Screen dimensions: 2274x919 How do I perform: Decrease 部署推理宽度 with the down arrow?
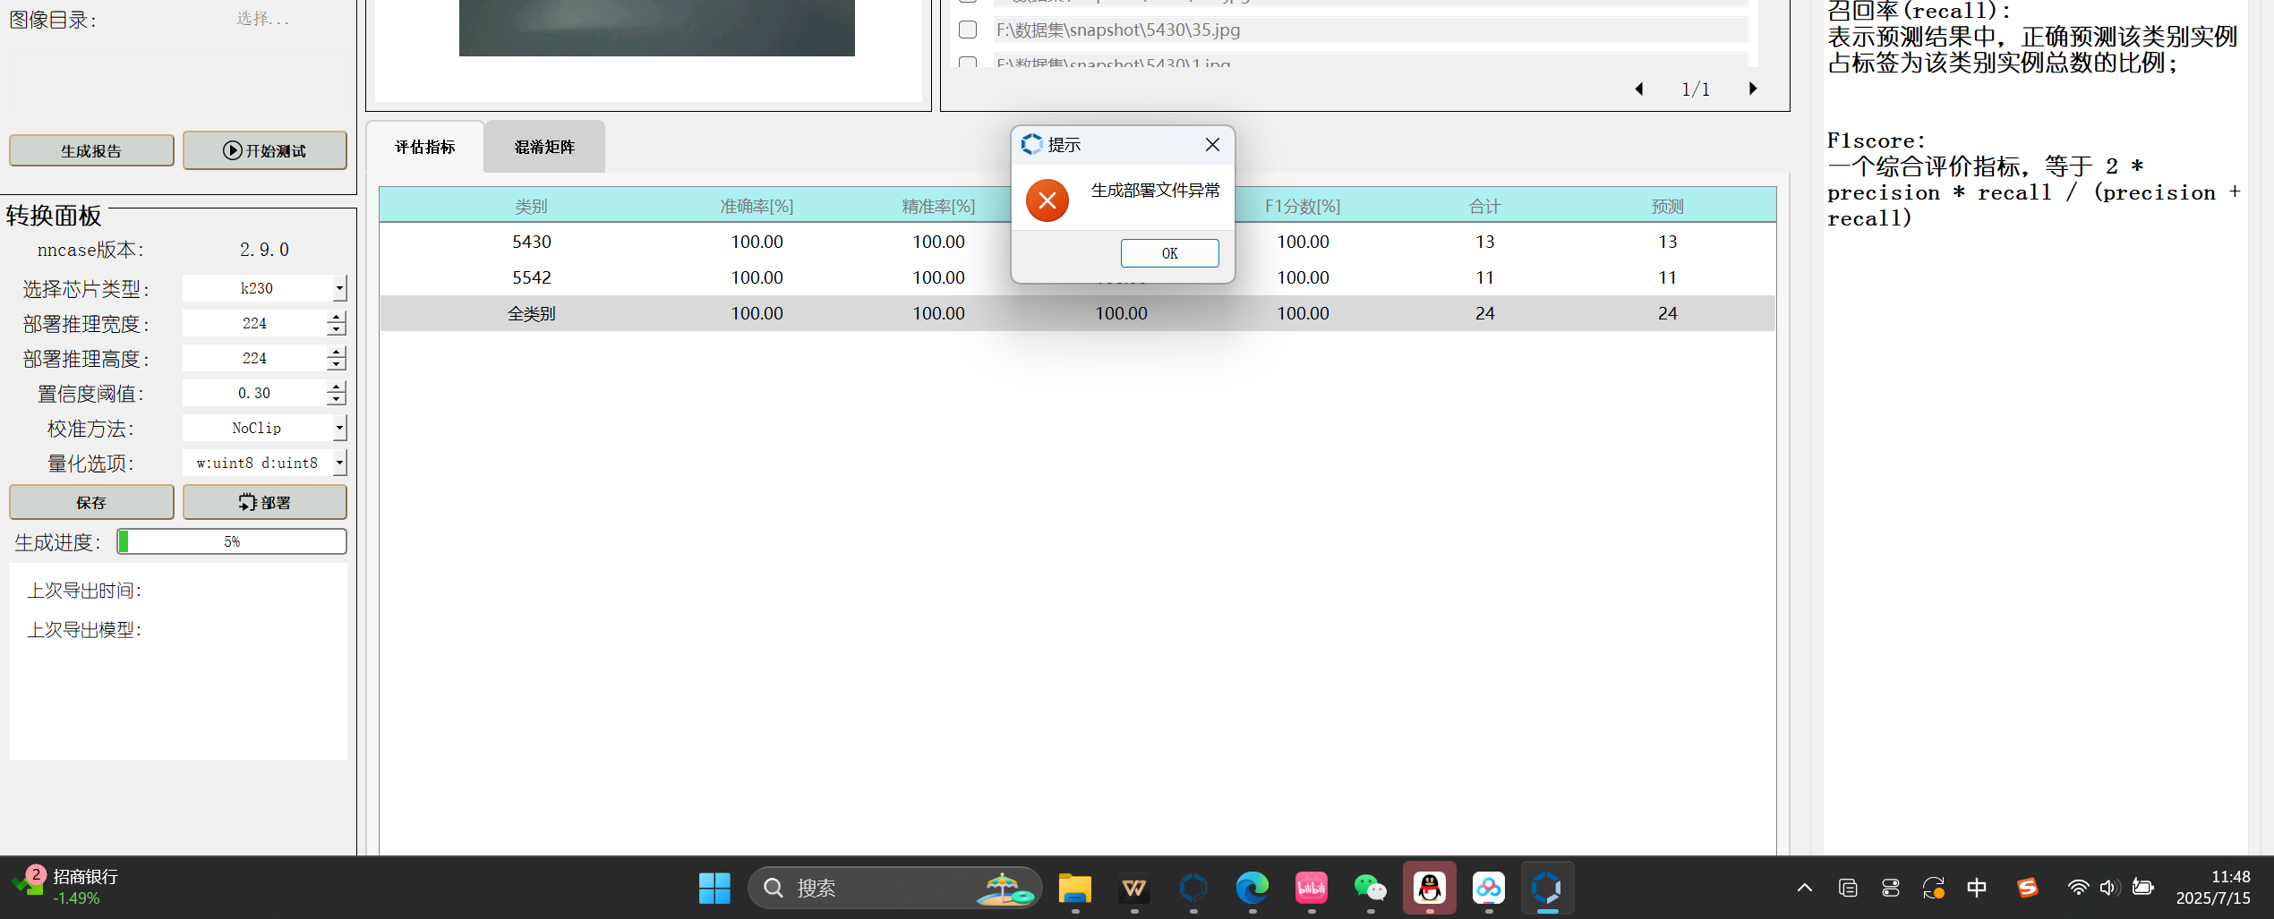[x=337, y=329]
